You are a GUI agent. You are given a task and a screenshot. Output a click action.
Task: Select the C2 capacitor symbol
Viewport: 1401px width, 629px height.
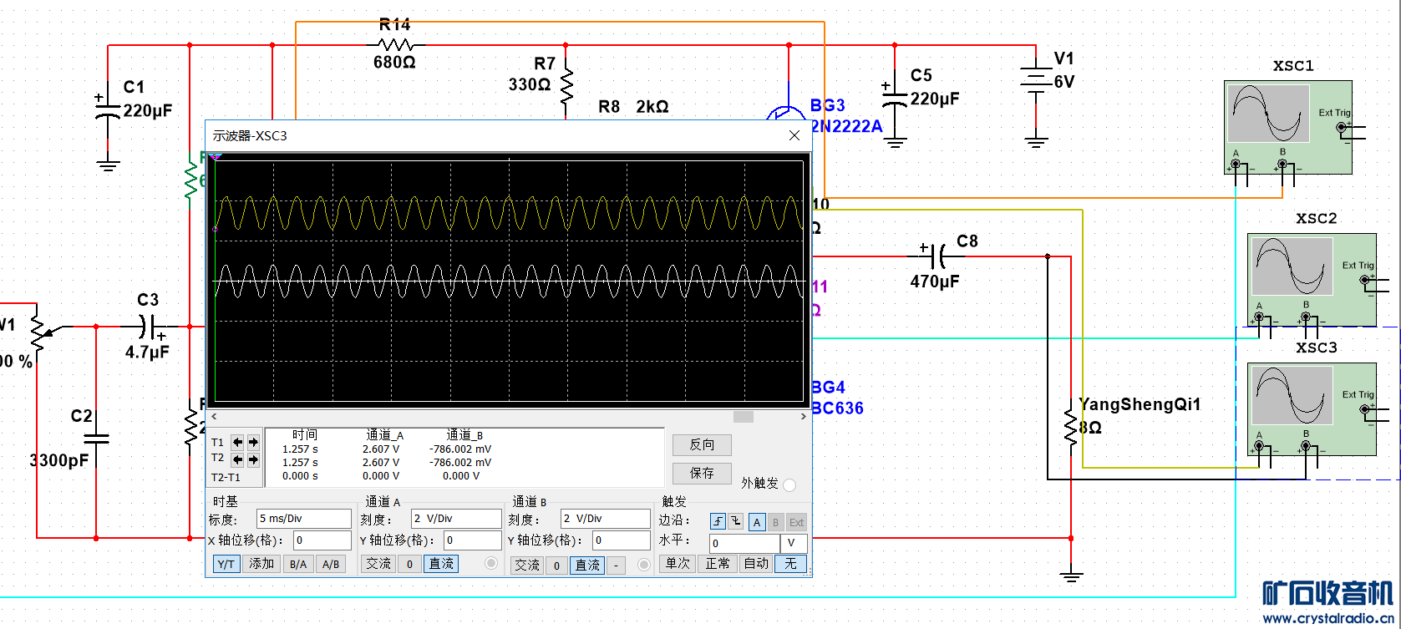tap(96, 438)
